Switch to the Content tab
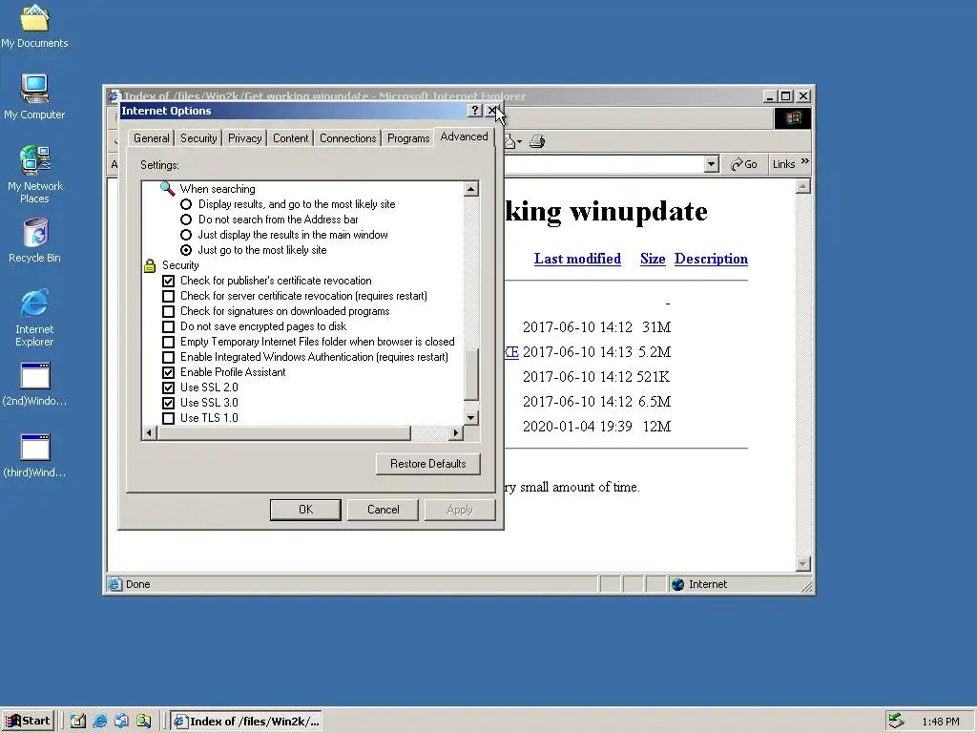Screen dimensions: 977x733 (x=290, y=138)
